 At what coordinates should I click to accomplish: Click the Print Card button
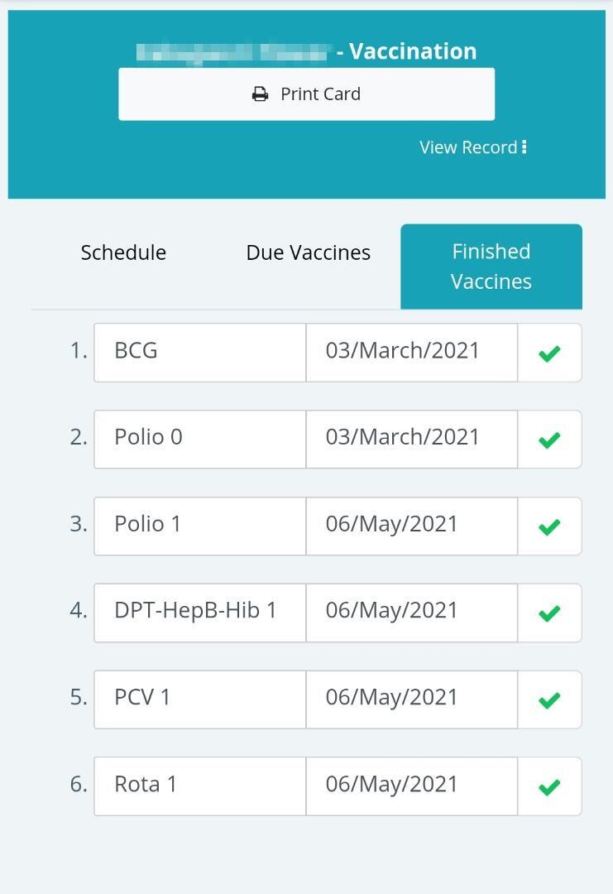pos(306,94)
